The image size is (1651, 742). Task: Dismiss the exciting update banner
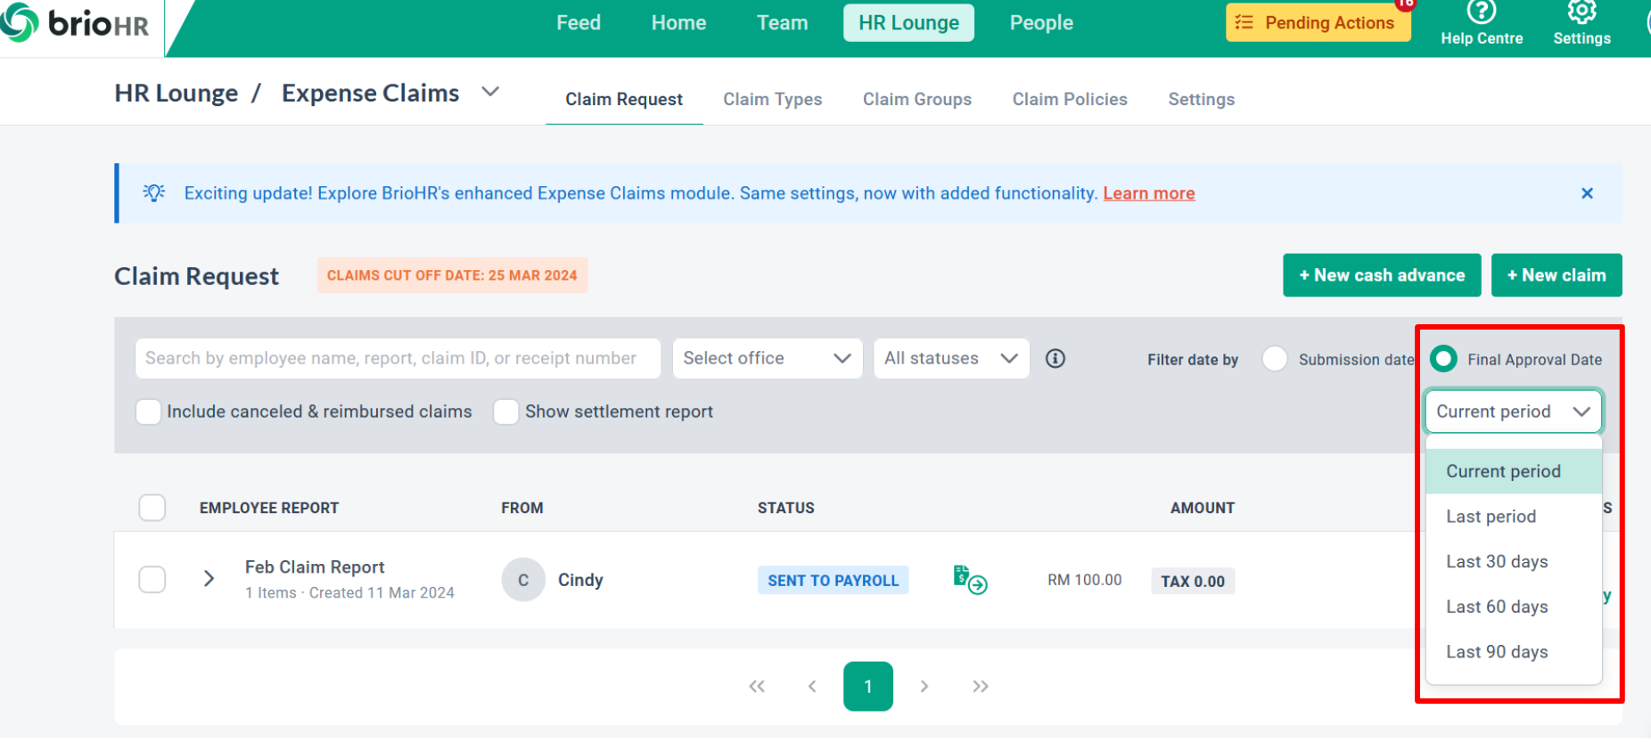[1587, 193]
